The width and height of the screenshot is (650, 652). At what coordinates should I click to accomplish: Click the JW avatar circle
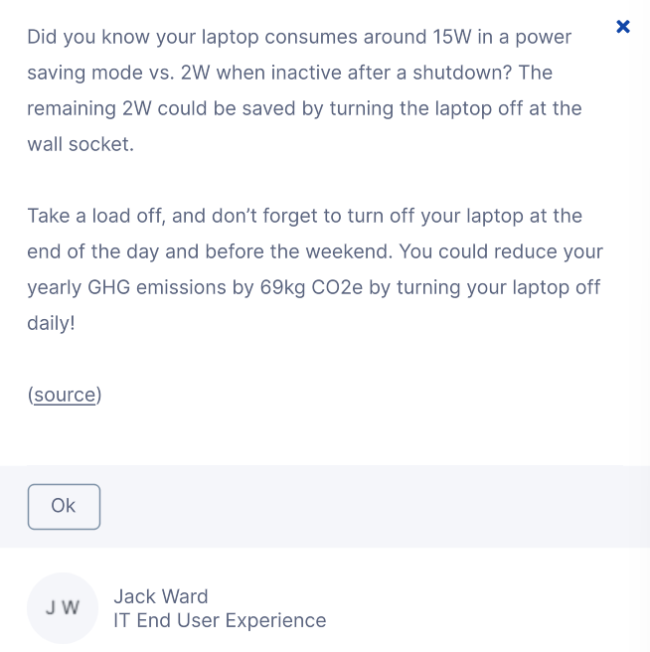click(x=63, y=608)
